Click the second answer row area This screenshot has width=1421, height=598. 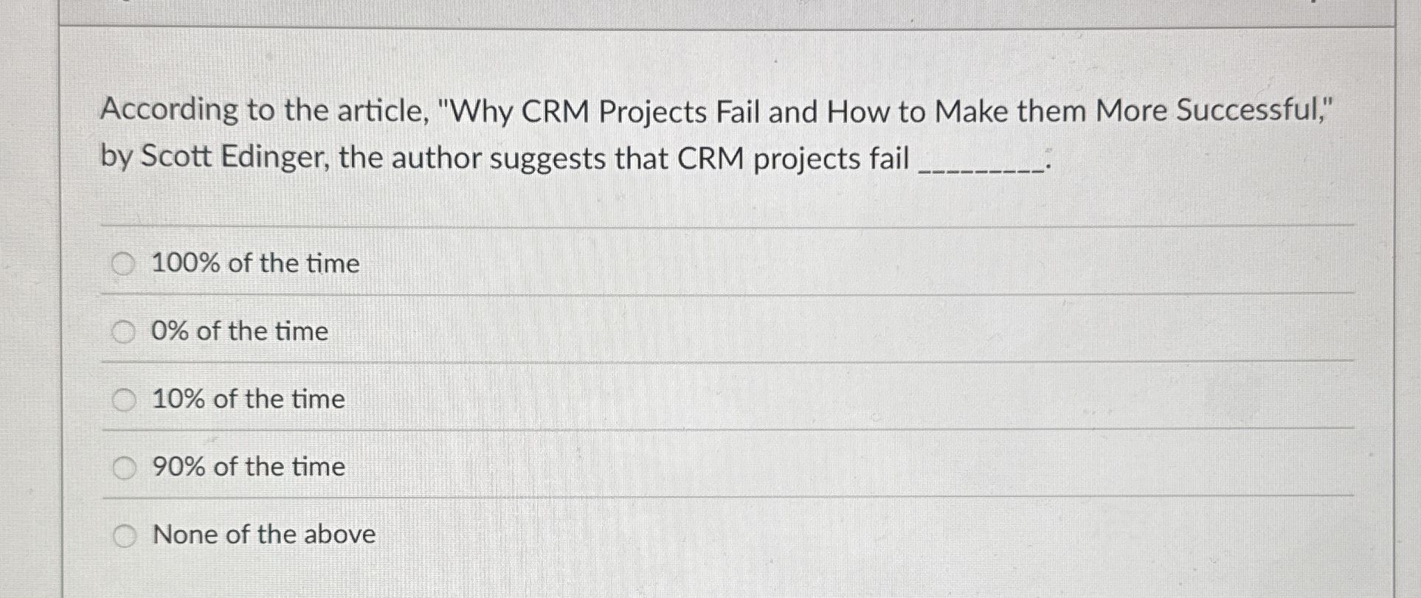(x=664, y=331)
